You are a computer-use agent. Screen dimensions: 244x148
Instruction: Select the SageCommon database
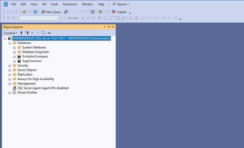32,61
